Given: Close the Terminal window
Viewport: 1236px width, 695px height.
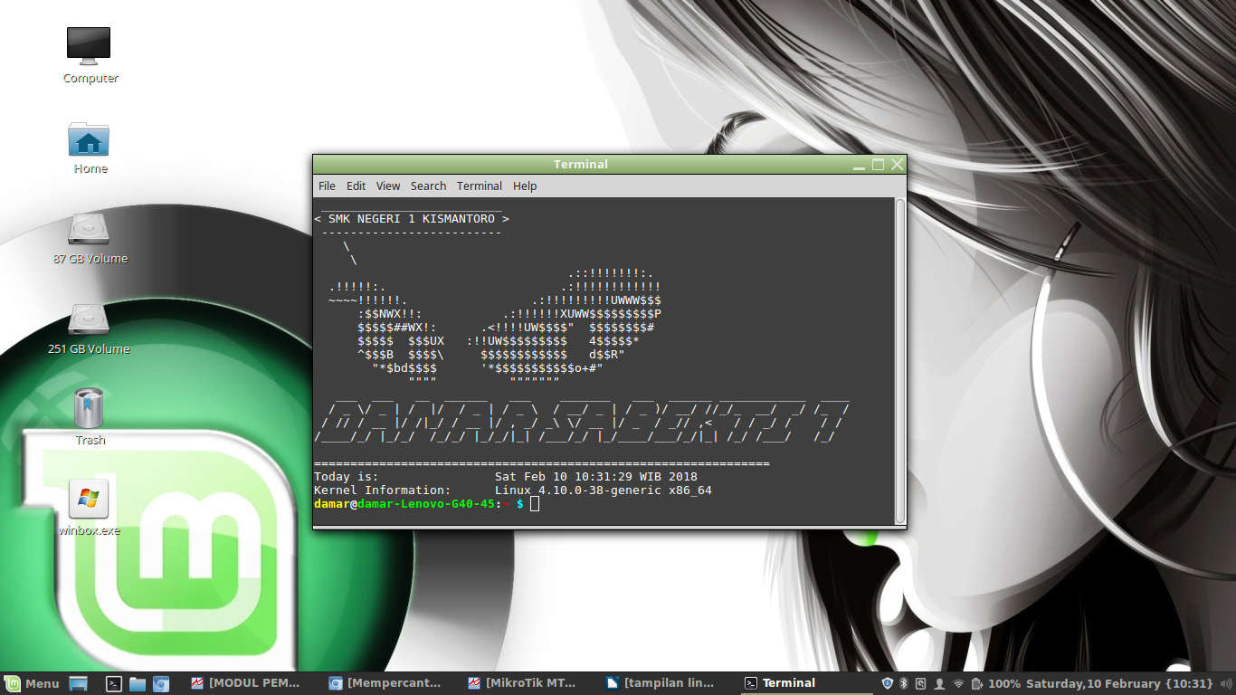Looking at the screenshot, I should click(897, 165).
